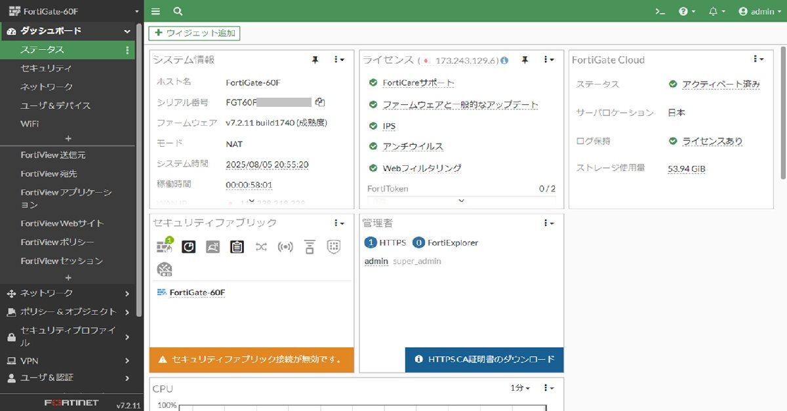Click the ライセンス info circle icon

[504, 60]
